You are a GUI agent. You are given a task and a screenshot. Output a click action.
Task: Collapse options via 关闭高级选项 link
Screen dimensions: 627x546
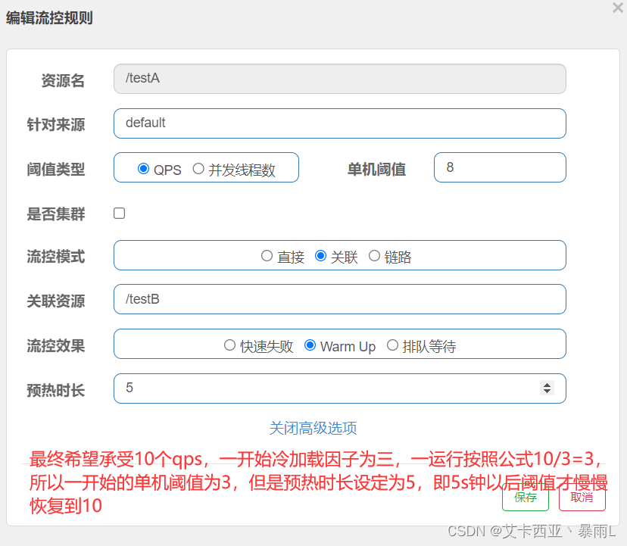[x=313, y=429]
